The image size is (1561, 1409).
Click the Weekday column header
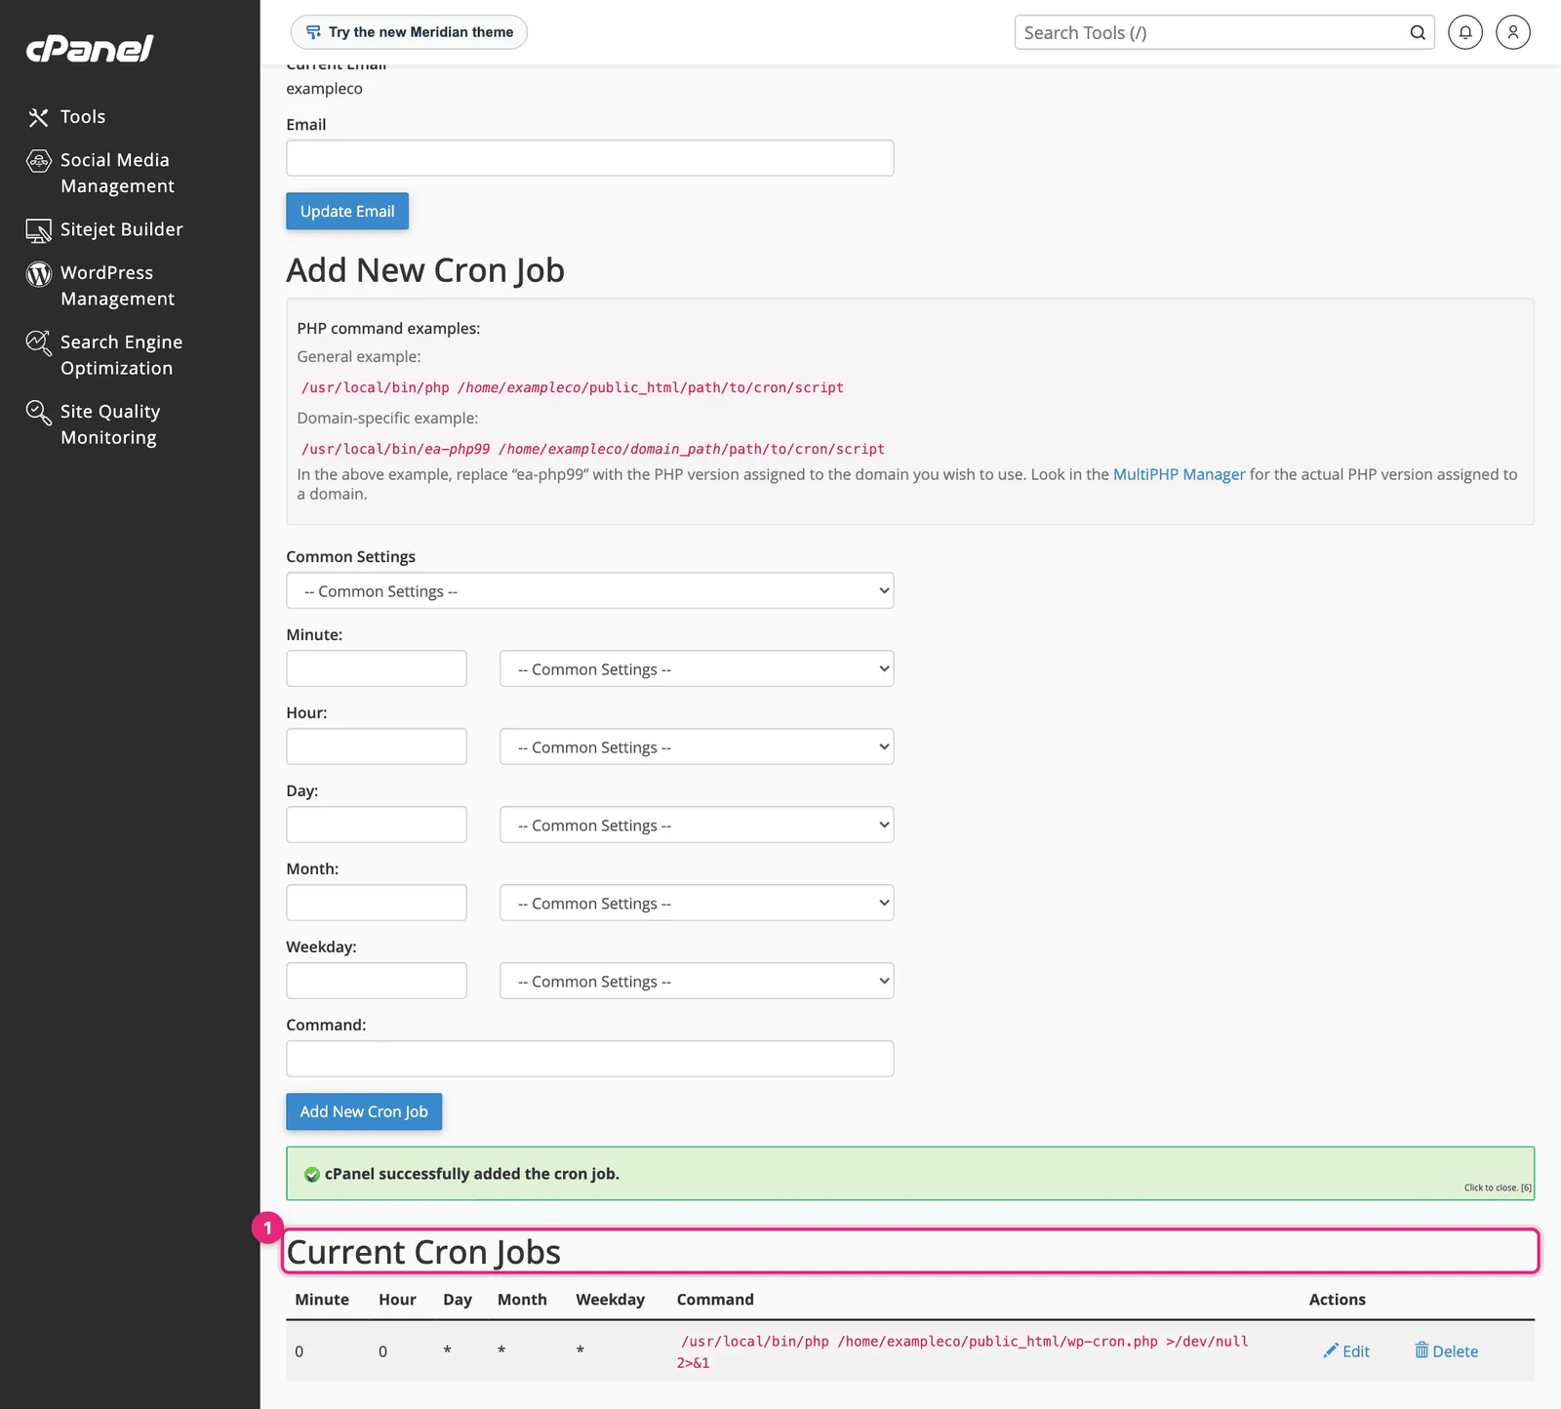[x=610, y=1300]
